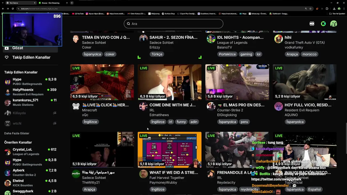Select the İngilizce tag under xQc
The height and width of the screenshot is (195, 347).
coord(91,122)
